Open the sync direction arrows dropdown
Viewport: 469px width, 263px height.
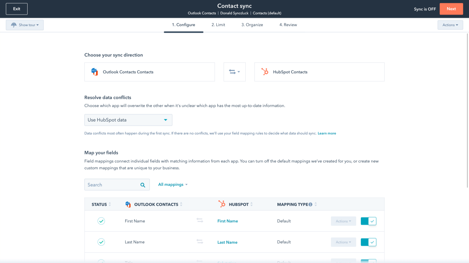(x=234, y=72)
